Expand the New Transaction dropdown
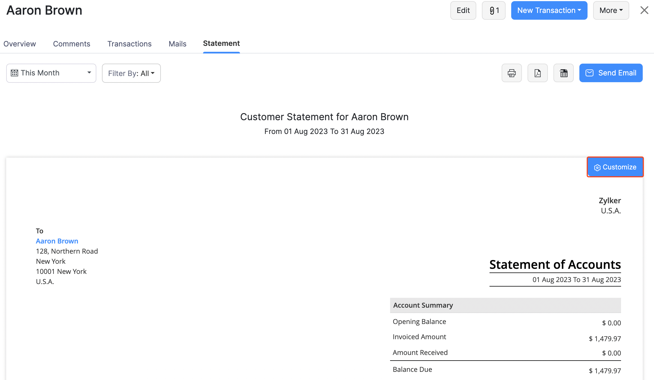 click(x=549, y=10)
